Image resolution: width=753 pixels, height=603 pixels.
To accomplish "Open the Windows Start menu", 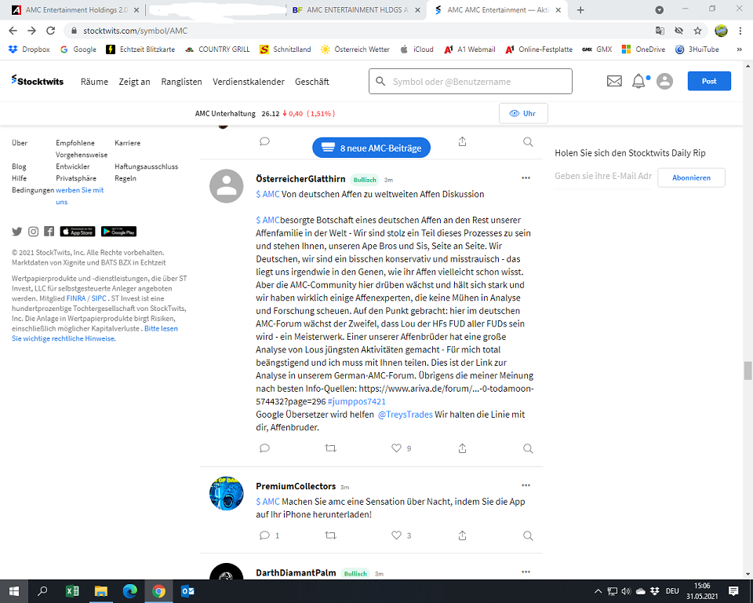I will pos(14,591).
